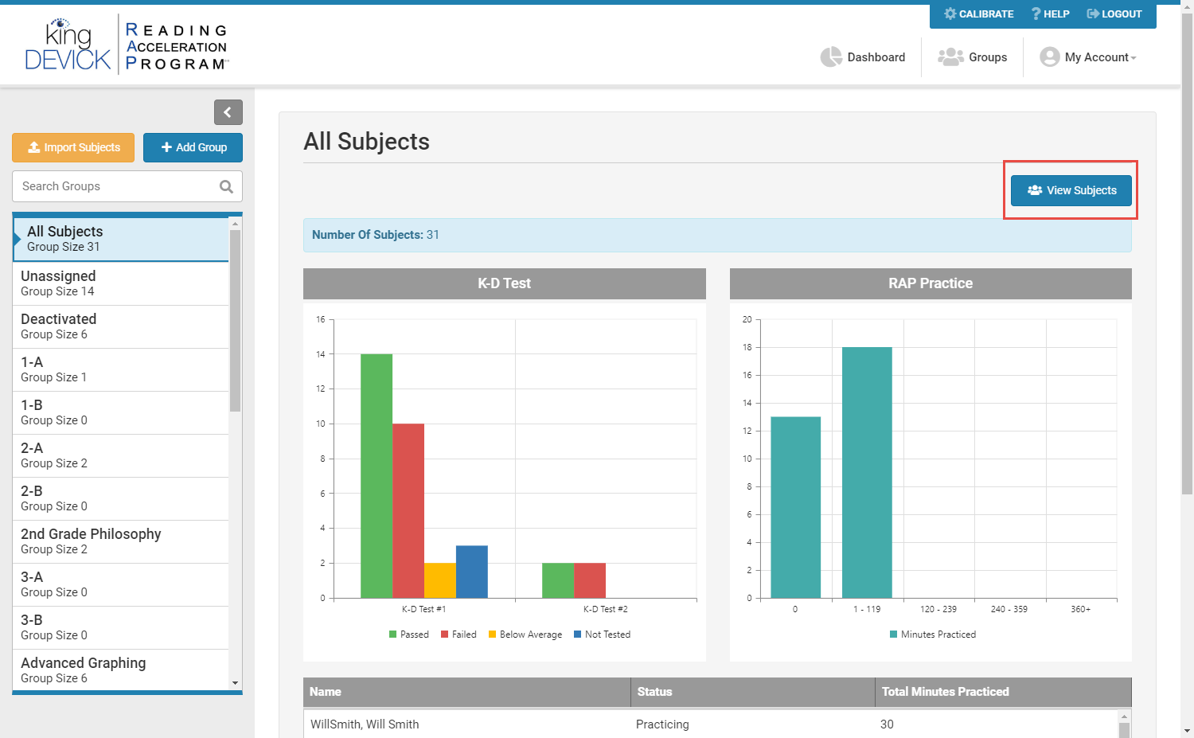Click Logout in the top bar
Image resolution: width=1194 pixels, height=738 pixels.
click(1114, 14)
